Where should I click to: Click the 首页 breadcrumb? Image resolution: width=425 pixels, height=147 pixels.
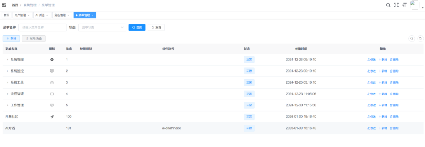(15, 5)
